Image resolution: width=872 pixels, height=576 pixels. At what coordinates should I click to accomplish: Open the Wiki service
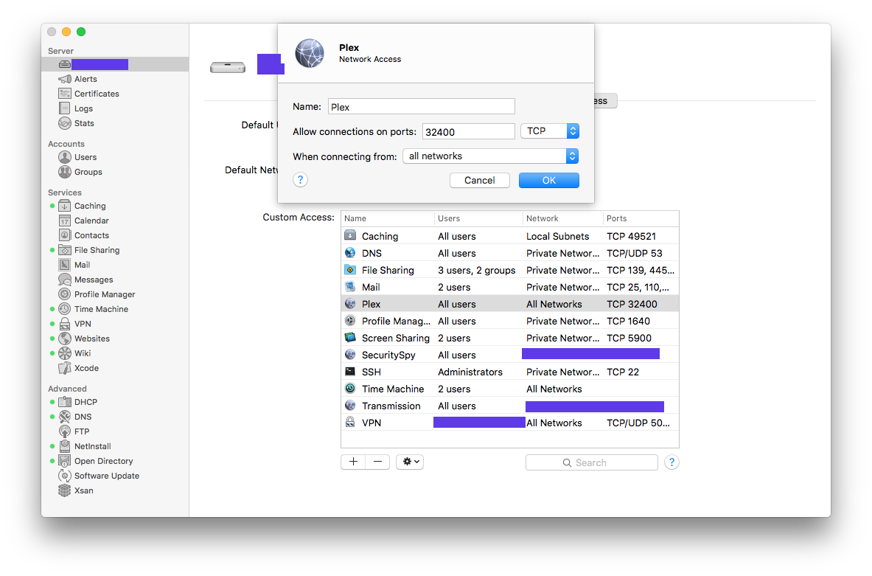coord(83,353)
